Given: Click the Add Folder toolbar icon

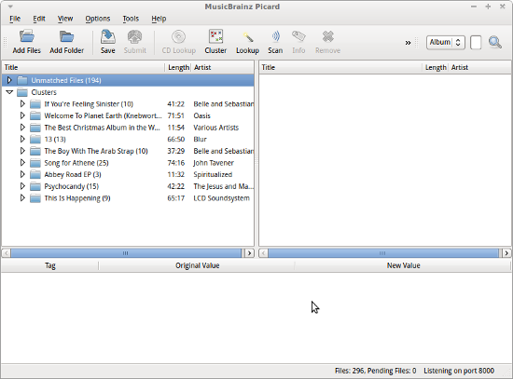Looking at the screenshot, I should click(67, 36).
